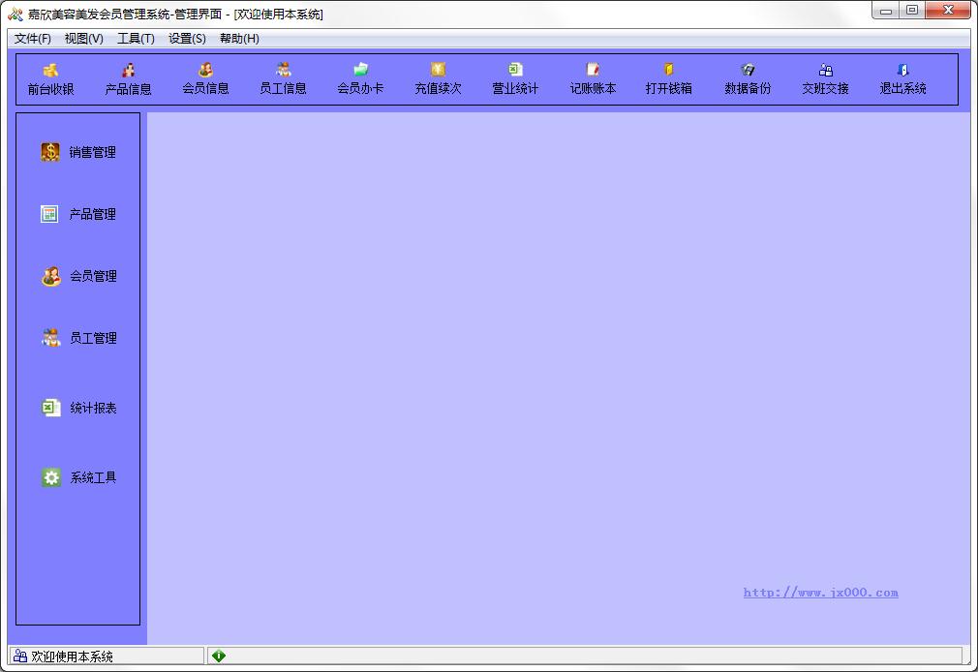Restore down the application window
The image size is (978, 672).
click(x=912, y=11)
